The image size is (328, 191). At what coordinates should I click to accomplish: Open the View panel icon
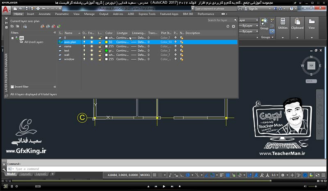(312, 21)
